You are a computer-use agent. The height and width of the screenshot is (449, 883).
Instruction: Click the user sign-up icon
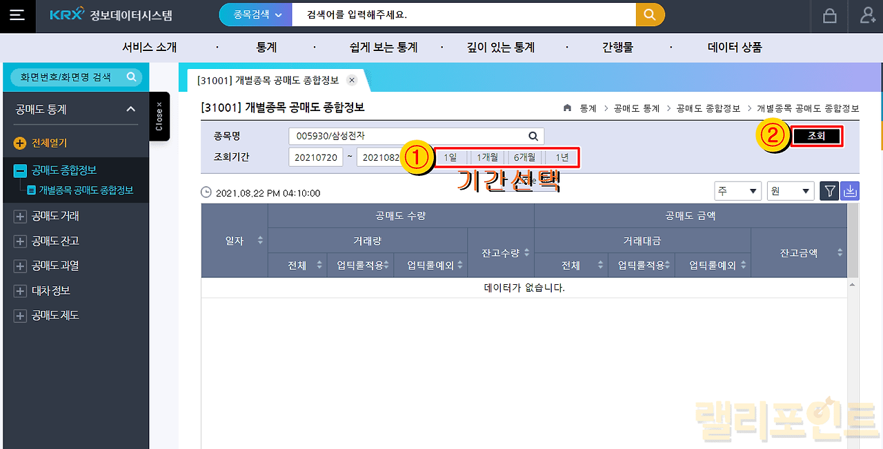click(868, 16)
